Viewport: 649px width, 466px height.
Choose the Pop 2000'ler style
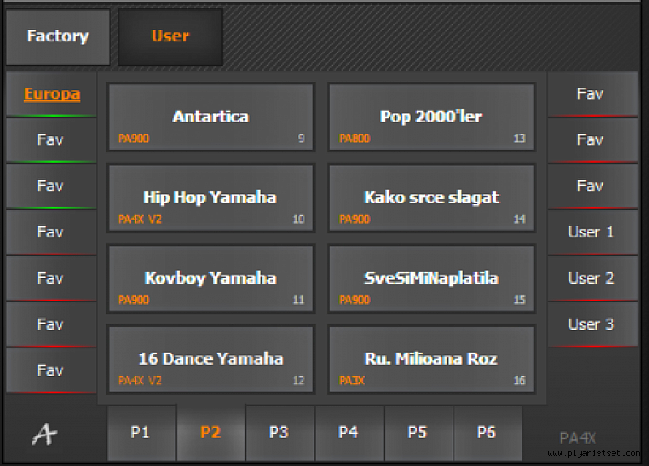pos(432,117)
